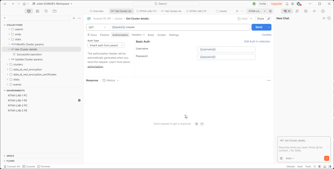Open the notifications bell
The image size is (334, 169).
tap(287, 4)
